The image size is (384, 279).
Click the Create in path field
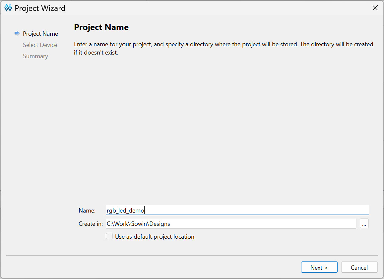coord(231,223)
